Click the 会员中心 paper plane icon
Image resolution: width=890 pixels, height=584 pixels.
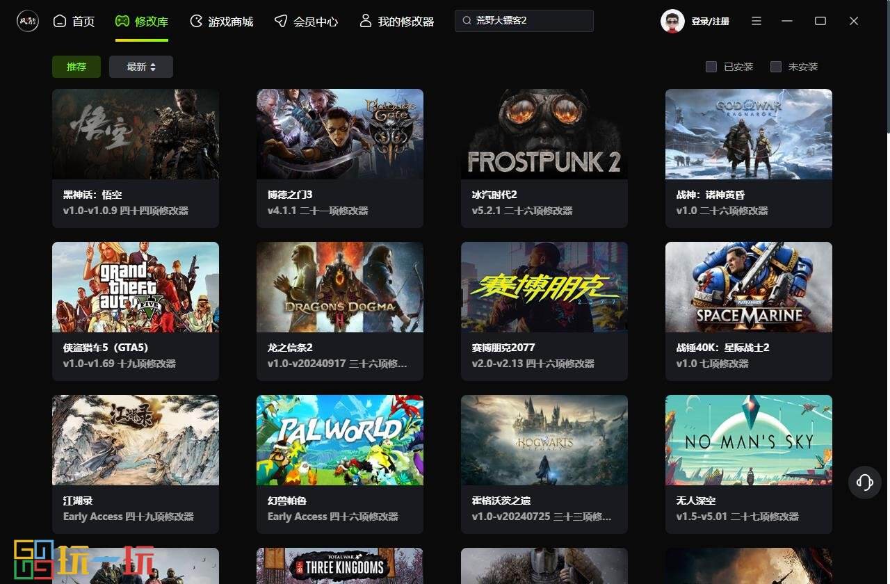tap(281, 21)
